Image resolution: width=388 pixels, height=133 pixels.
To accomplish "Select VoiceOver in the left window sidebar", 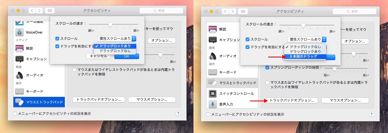I will point(39,32).
